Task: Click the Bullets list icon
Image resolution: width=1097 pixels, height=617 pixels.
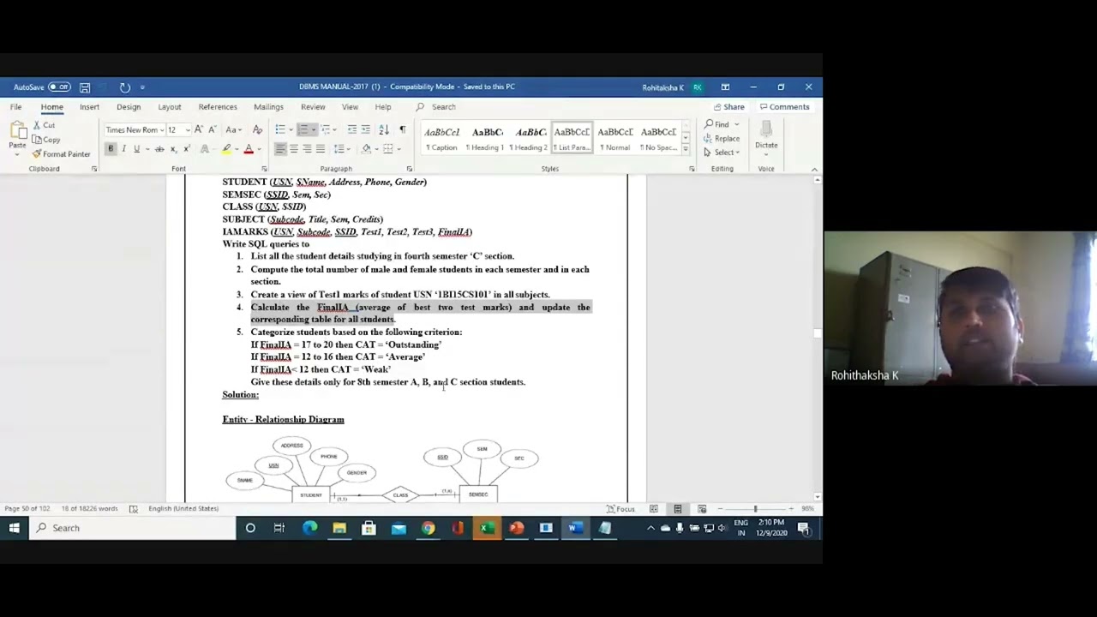Action: (x=279, y=129)
